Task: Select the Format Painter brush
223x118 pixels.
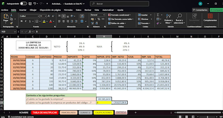Action: tap(11, 23)
